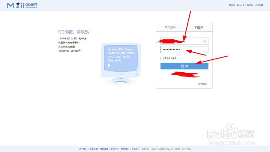Switch to the QQ登录 tab
270x152 pixels.
click(198, 27)
